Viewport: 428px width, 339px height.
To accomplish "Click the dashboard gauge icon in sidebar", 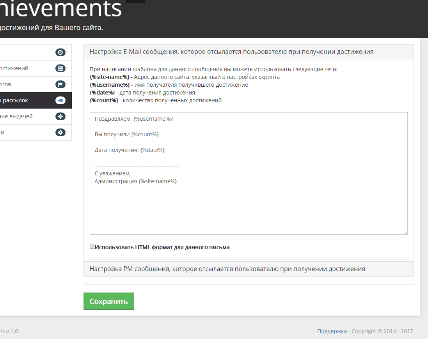I will 60,52.
